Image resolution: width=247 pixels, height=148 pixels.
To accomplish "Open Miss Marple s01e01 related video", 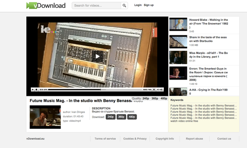I will tap(208, 55).
